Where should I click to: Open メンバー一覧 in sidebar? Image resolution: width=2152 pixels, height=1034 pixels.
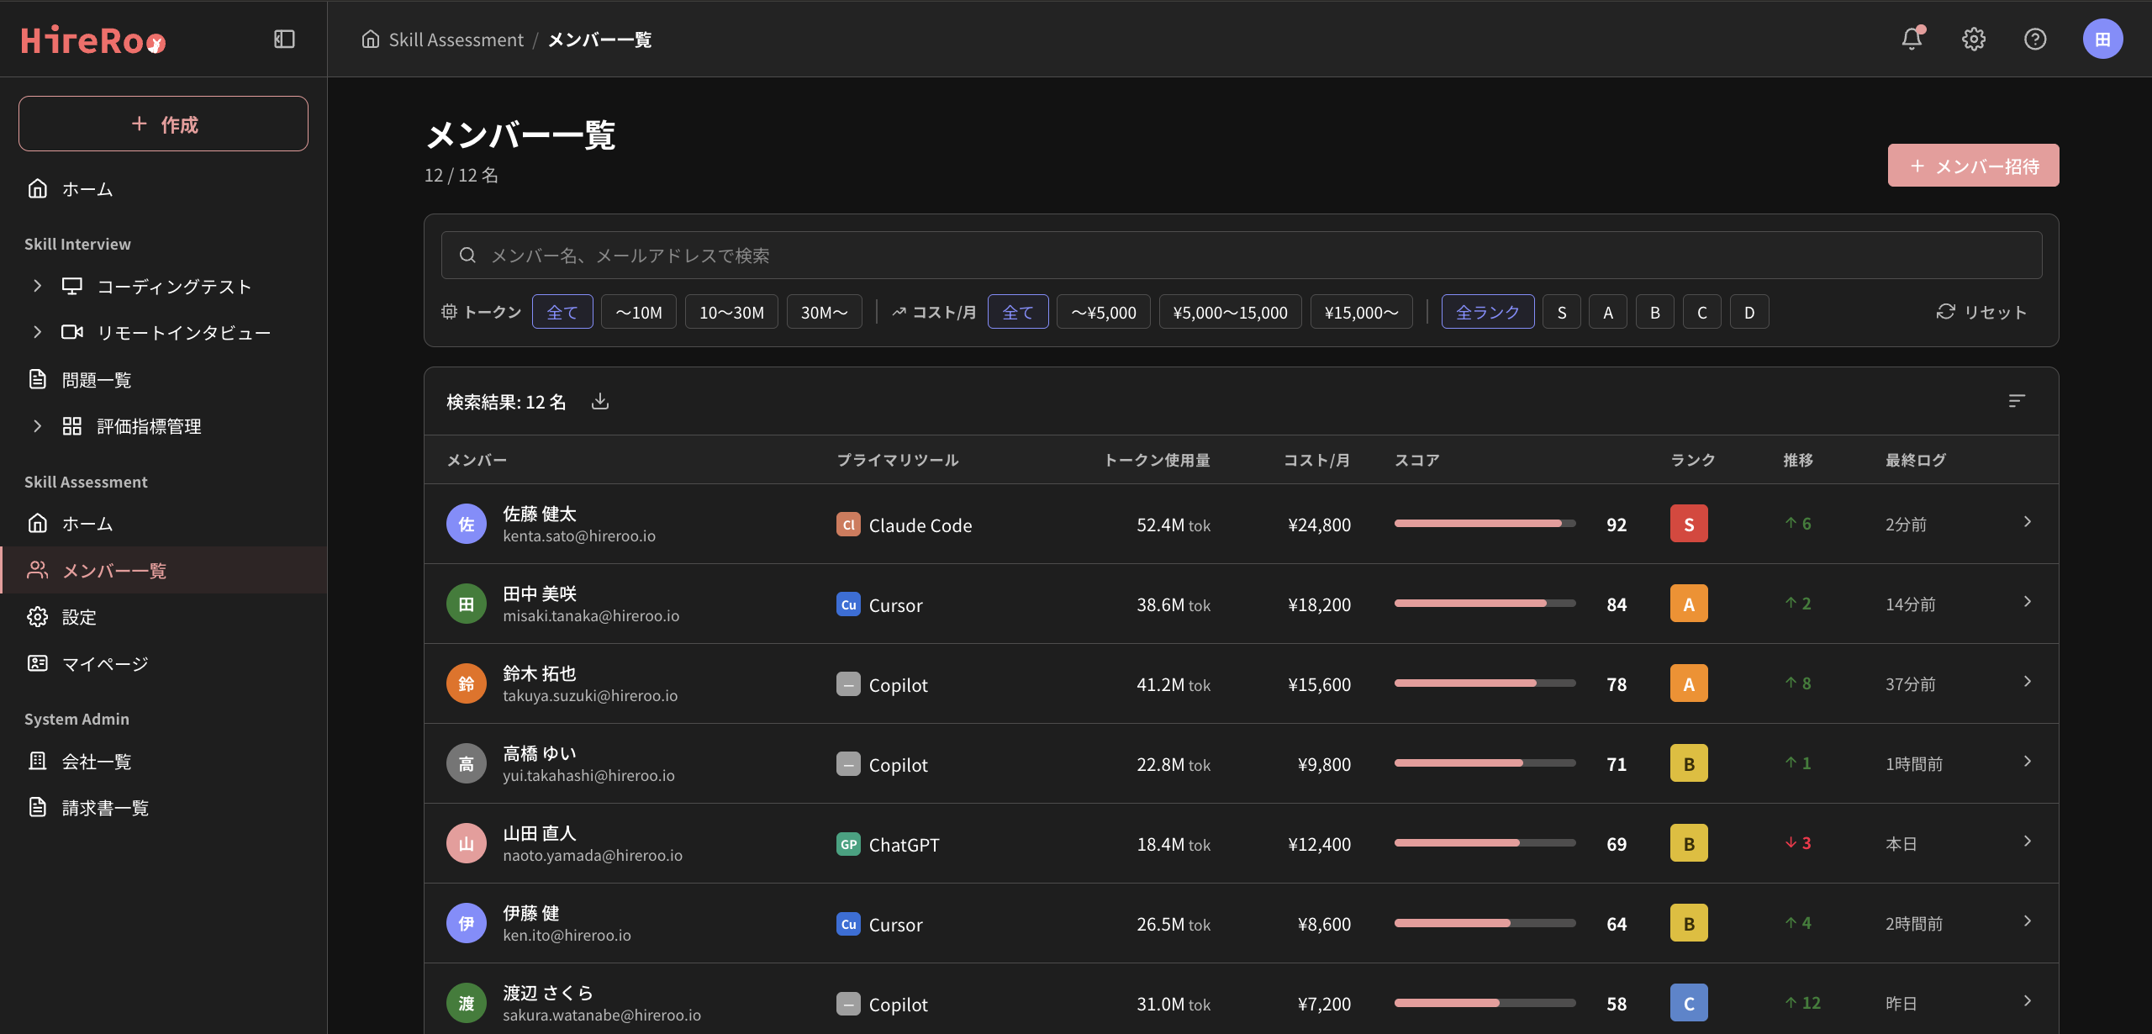164,570
